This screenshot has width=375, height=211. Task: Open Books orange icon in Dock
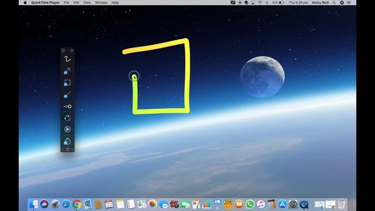(x=239, y=205)
